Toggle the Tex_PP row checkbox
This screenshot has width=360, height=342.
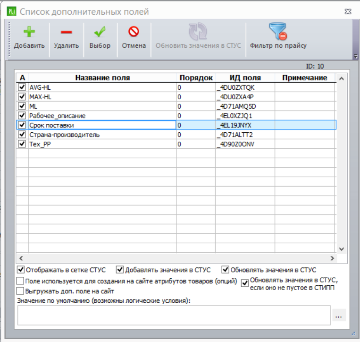[x=22, y=144]
